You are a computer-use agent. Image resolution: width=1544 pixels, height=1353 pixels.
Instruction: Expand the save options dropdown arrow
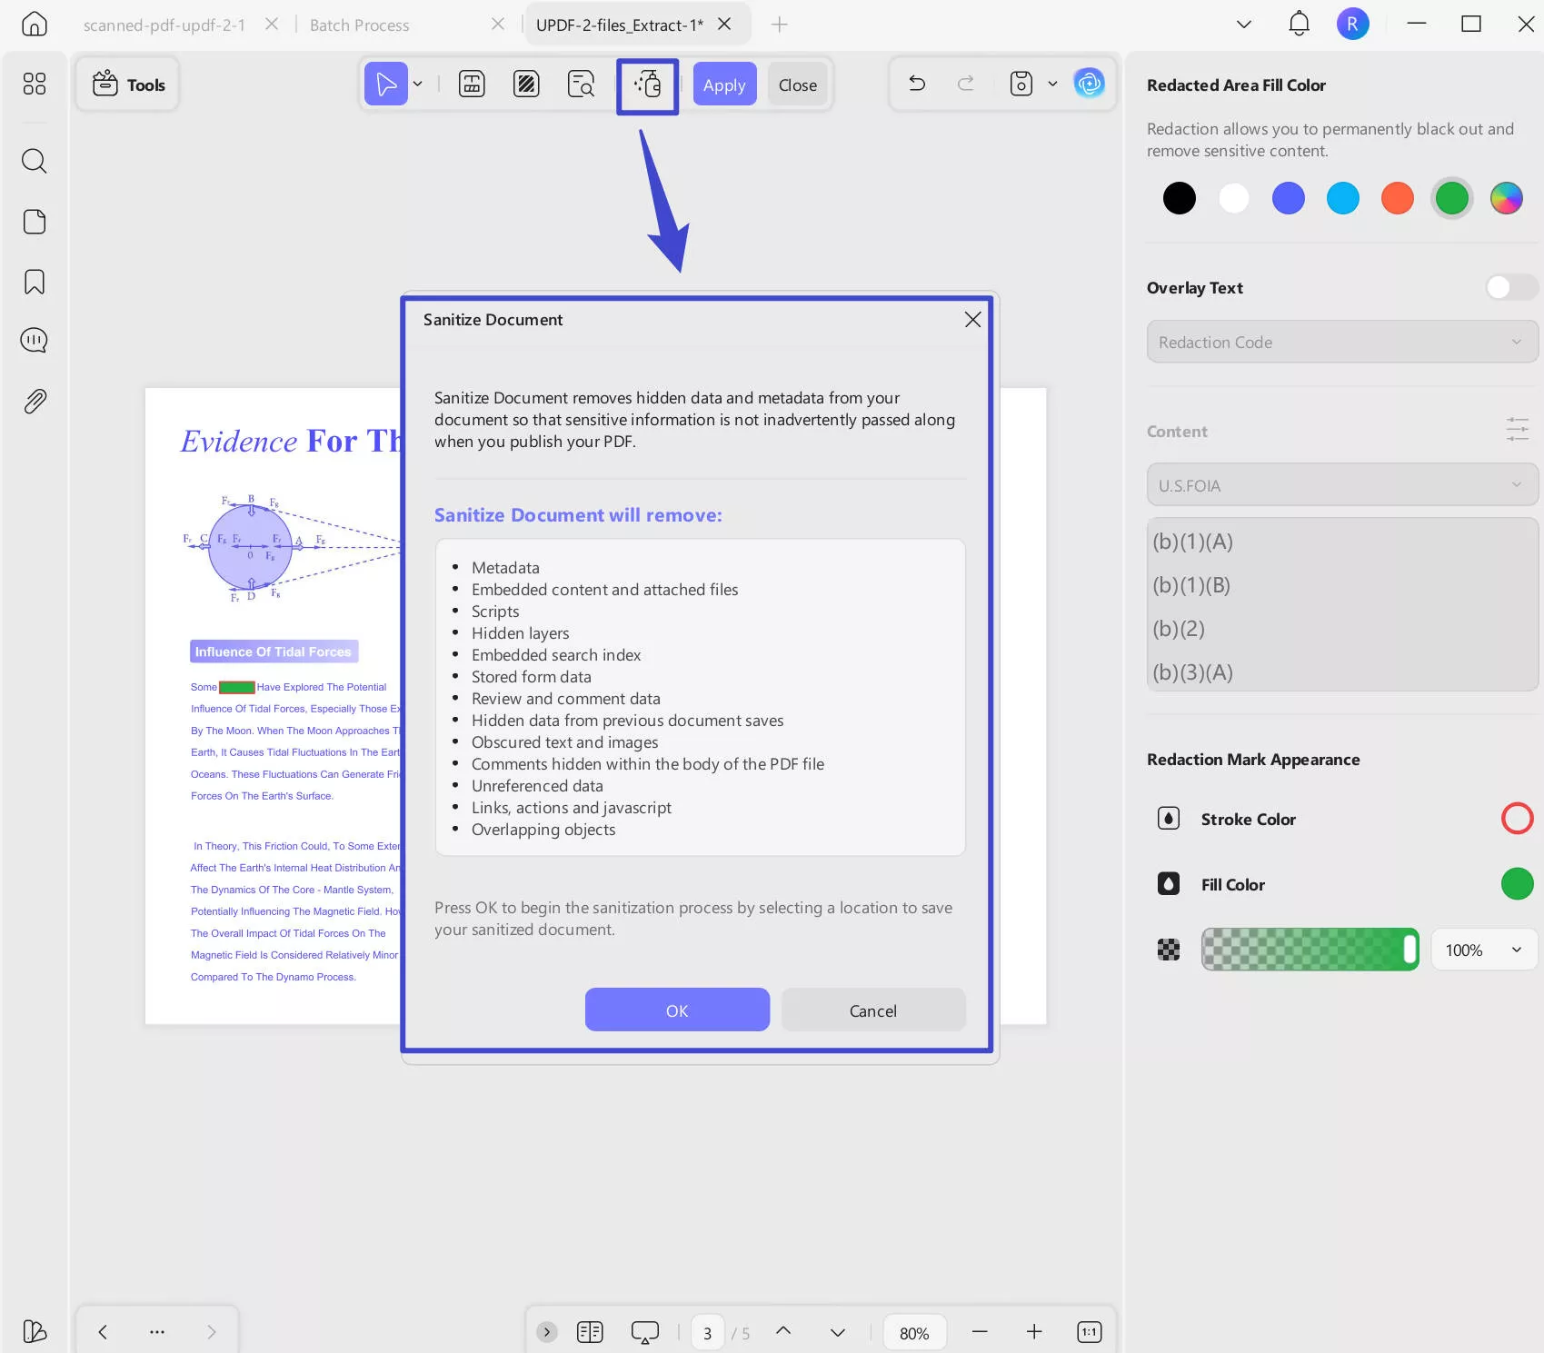[1053, 85]
